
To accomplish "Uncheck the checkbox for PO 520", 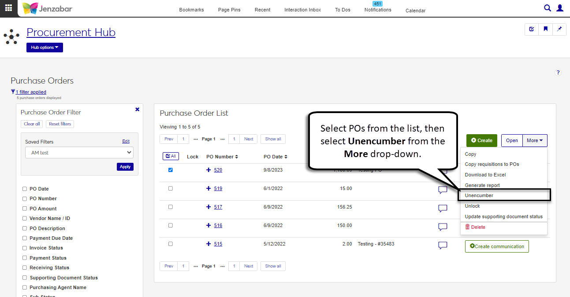I will pyautogui.click(x=171, y=170).
